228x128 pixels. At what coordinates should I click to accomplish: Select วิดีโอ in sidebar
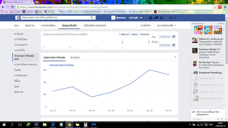tap(17, 81)
